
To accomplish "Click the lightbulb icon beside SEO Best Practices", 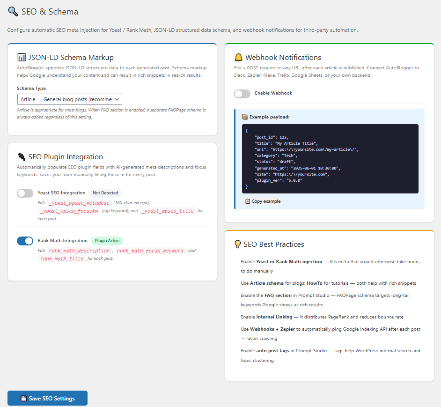I will 238,244.
